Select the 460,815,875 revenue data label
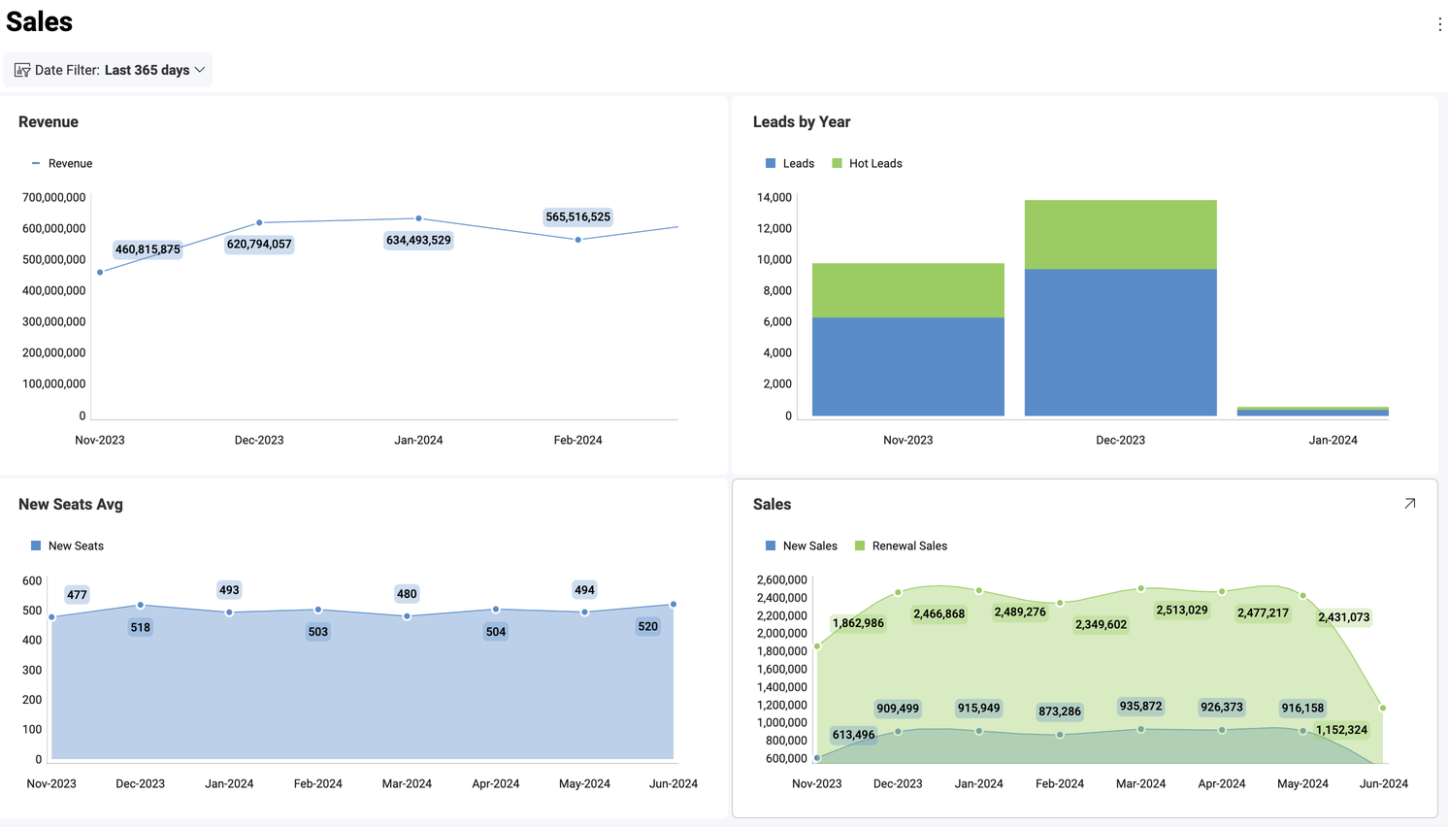The height and width of the screenshot is (827, 1448). 148,249
